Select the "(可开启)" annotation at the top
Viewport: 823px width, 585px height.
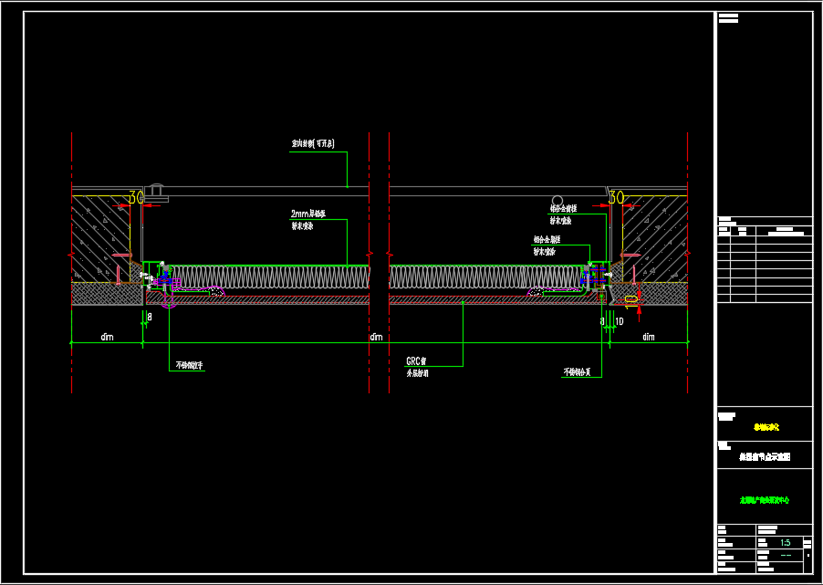click(x=323, y=144)
